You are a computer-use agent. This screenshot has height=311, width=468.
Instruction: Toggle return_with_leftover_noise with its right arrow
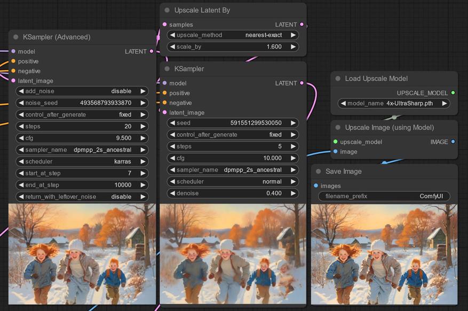(x=143, y=197)
